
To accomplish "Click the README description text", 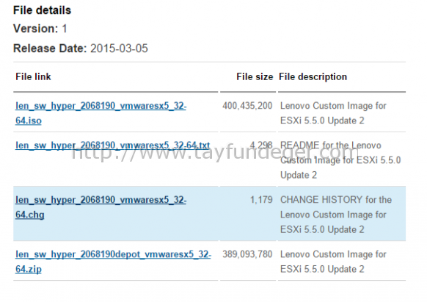I will tap(340, 160).
